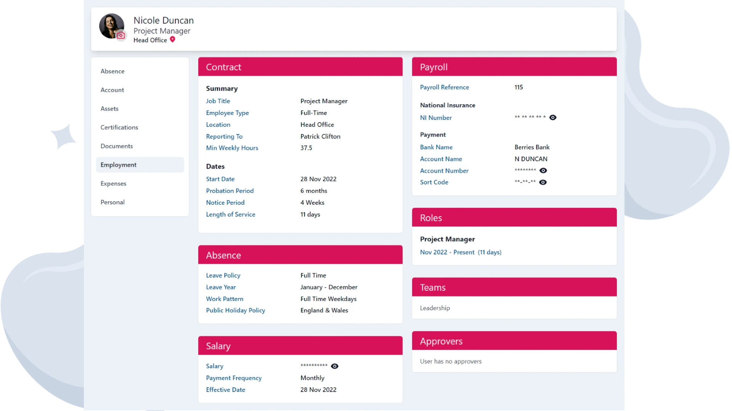Viewport: 732px width, 411px height.
Task: Select the Employment sidebar item
Action: [118, 165]
